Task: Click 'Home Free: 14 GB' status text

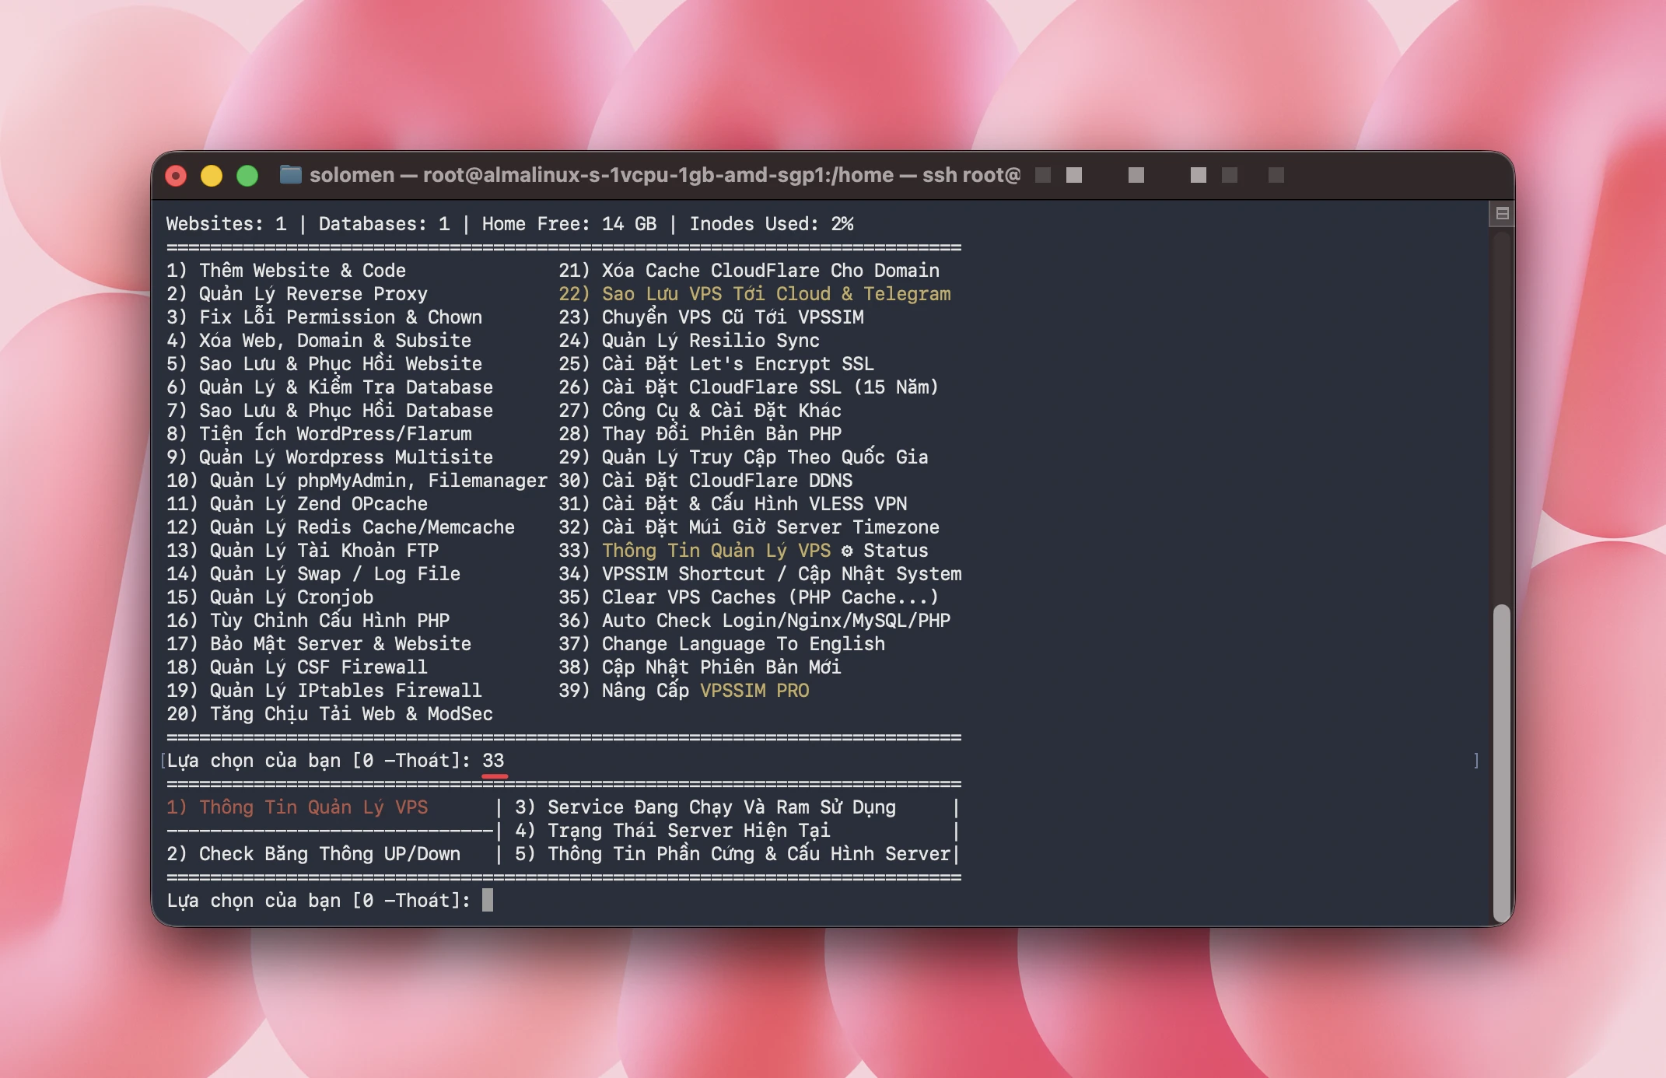Action: point(569,224)
